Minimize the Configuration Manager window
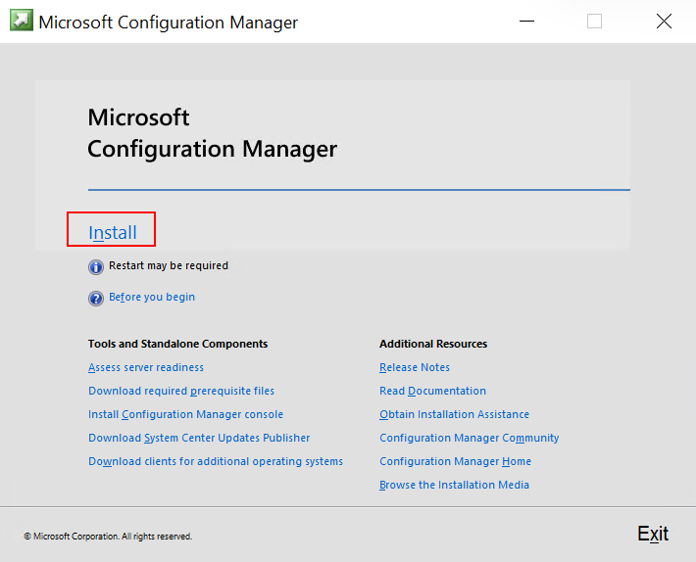The image size is (696, 562). tap(525, 22)
